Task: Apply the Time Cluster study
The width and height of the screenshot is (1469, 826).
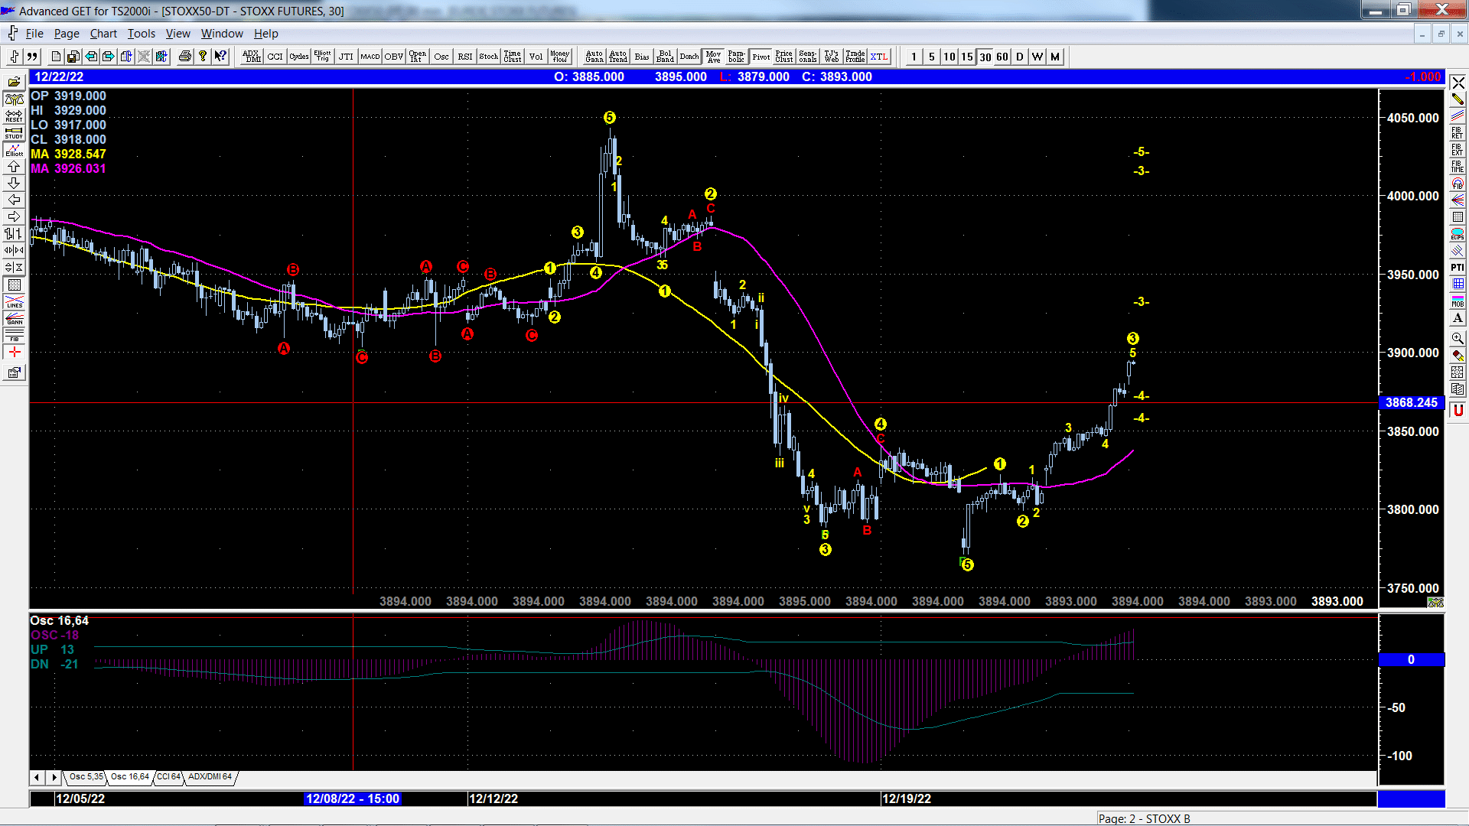Action: (x=513, y=57)
